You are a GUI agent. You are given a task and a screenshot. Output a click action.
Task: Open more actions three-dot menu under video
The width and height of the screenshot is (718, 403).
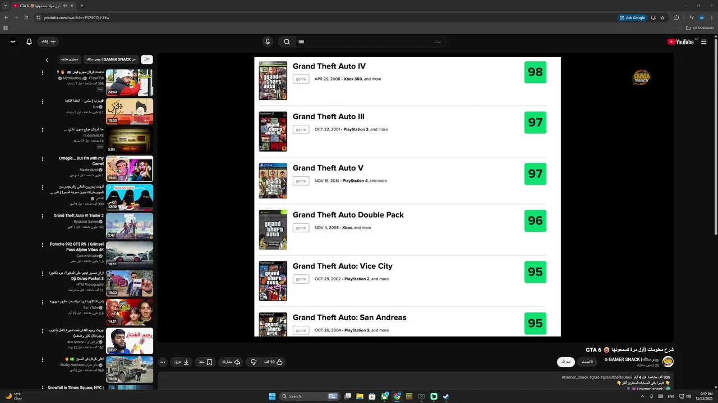point(163,362)
